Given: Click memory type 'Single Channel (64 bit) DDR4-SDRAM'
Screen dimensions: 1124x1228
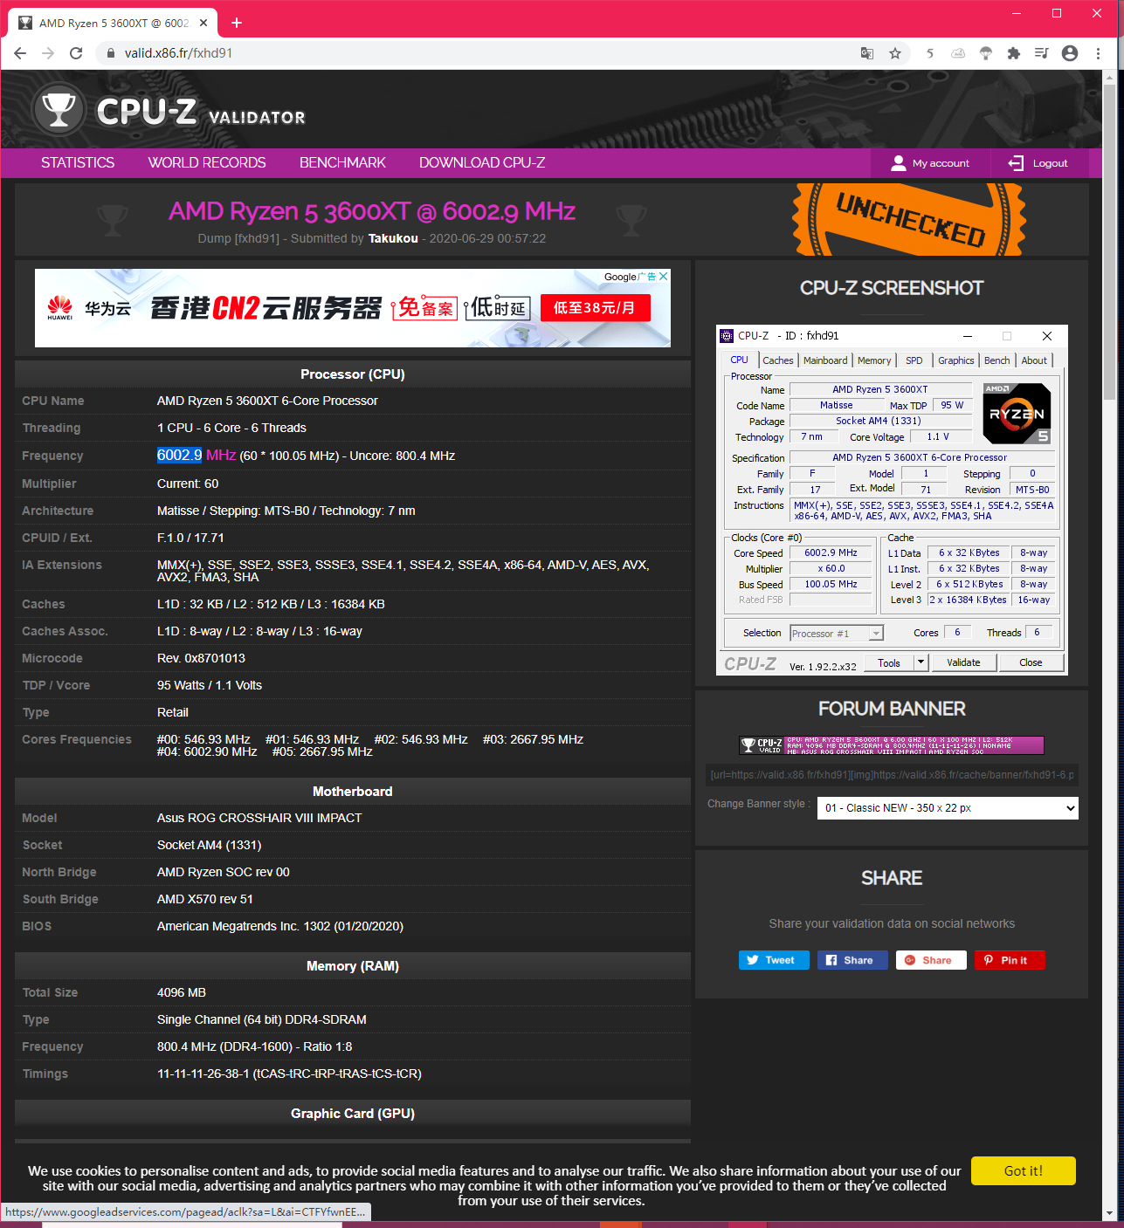Looking at the screenshot, I should click(262, 1019).
